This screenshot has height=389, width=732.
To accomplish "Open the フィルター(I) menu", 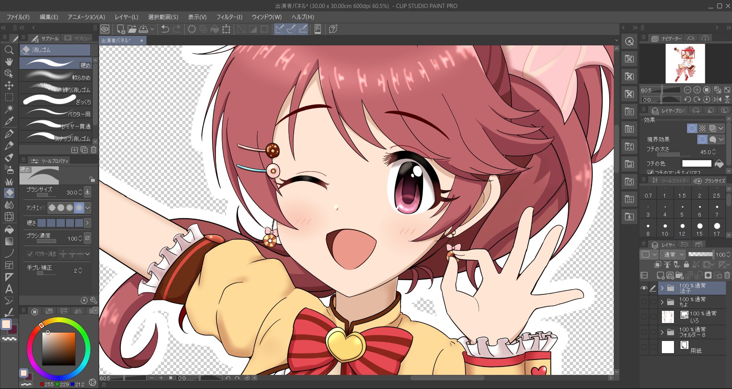I will pyautogui.click(x=229, y=17).
